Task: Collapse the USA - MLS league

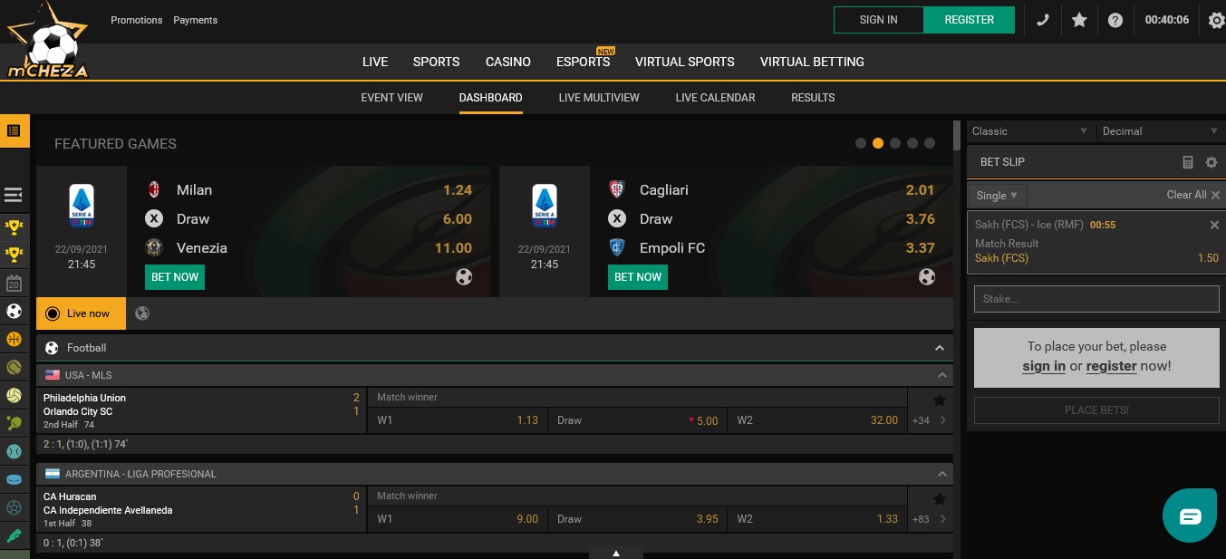Action: click(942, 375)
